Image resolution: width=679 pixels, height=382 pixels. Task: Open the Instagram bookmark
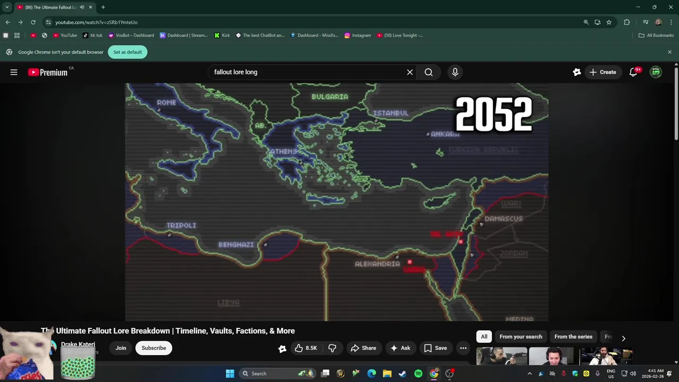coord(358,36)
